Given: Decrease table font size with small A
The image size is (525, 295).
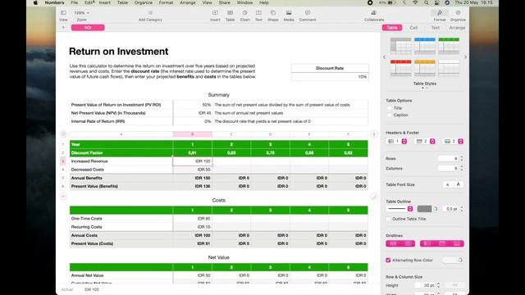Looking at the screenshot, I should click(x=448, y=184).
